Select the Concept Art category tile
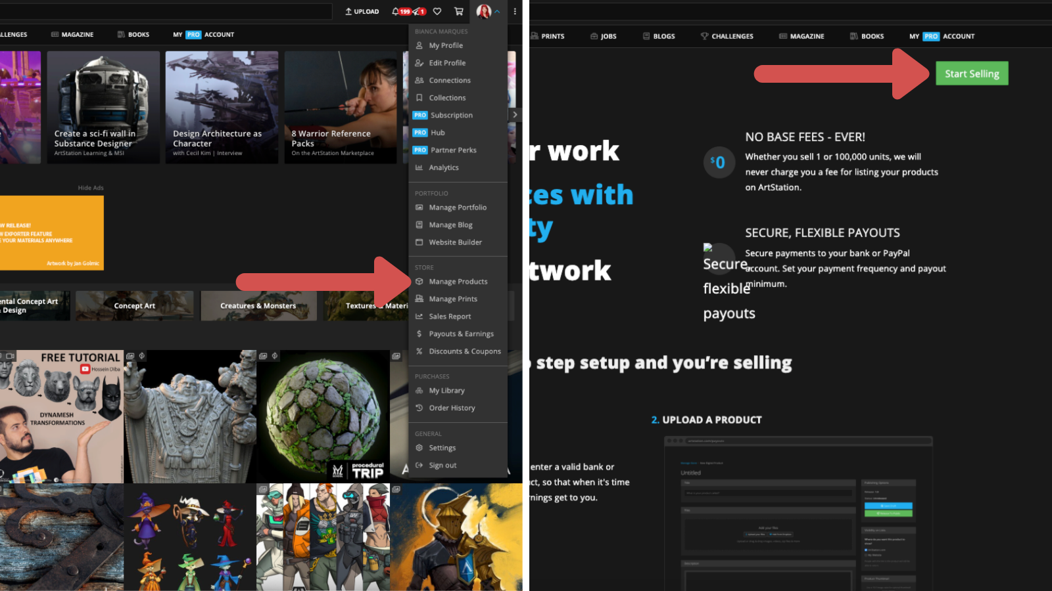Image resolution: width=1052 pixels, height=591 pixels. point(135,306)
